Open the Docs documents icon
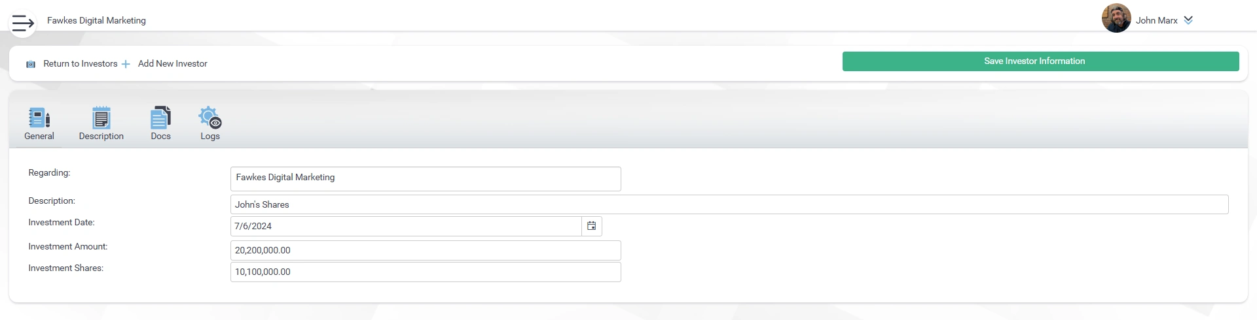This screenshot has height=320, width=1257. pyautogui.click(x=160, y=118)
